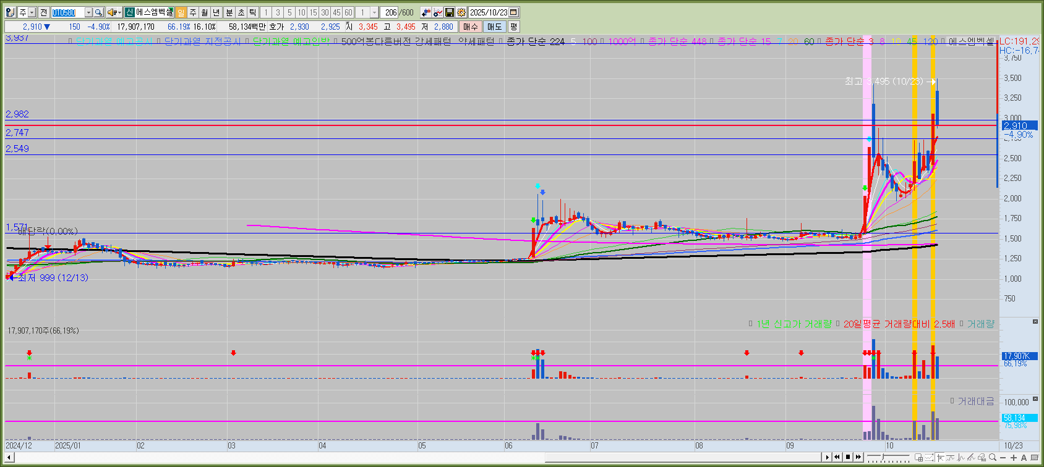Open the stock search magnifier

point(98,12)
